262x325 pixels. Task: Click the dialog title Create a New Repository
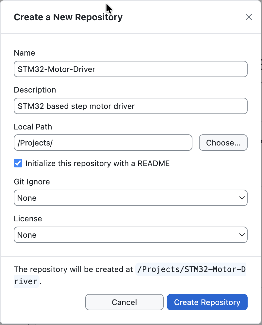68,17
